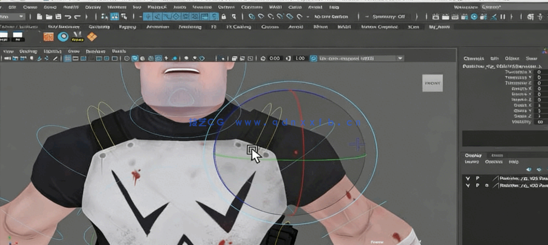Click the FRONT view cube face

(432, 83)
